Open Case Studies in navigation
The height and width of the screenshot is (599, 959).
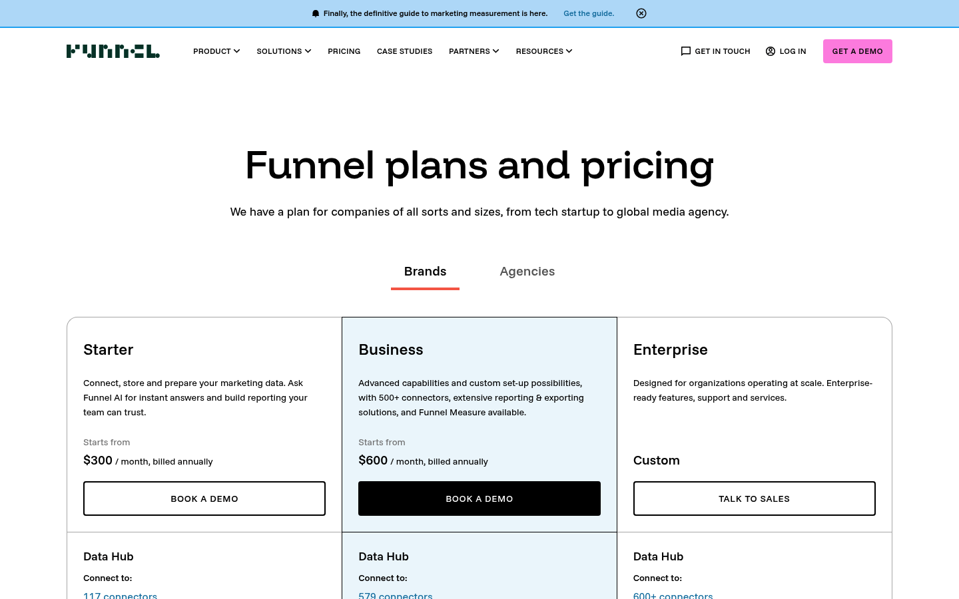pos(404,51)
